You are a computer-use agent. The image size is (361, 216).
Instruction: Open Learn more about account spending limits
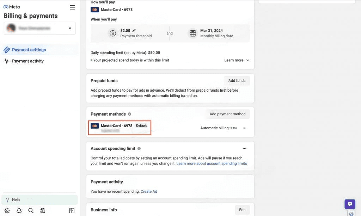(x=212, y=163)
